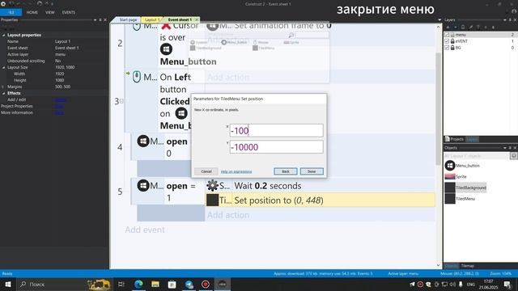Click rename pencil icon in Layers toolbar

click(470, 27)
